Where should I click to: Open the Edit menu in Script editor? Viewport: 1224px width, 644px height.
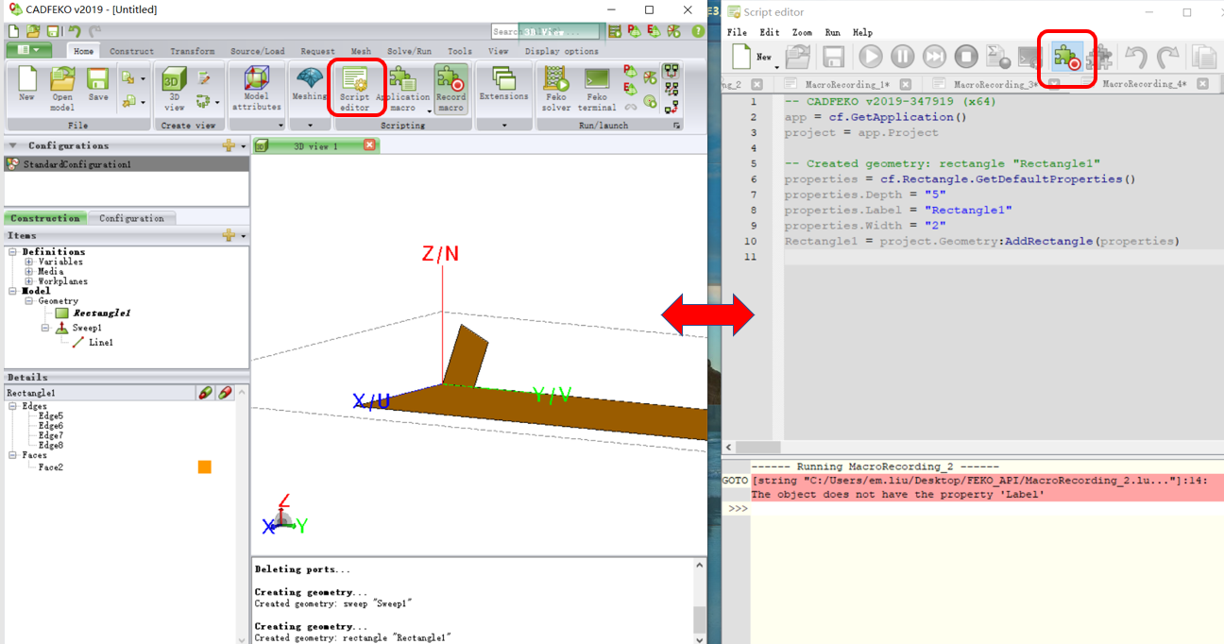770,32
